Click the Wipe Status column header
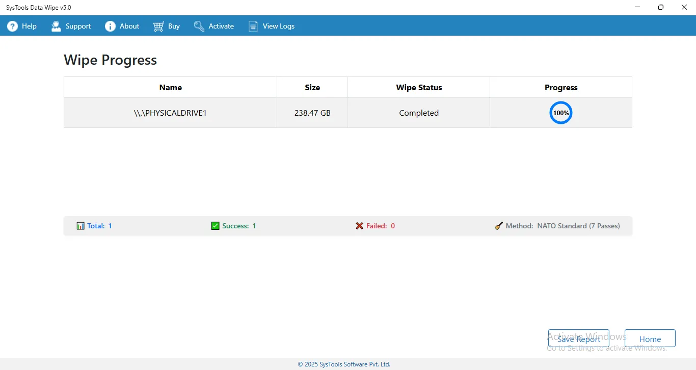This screenshot has width=696, height=370. click(419, 87)
